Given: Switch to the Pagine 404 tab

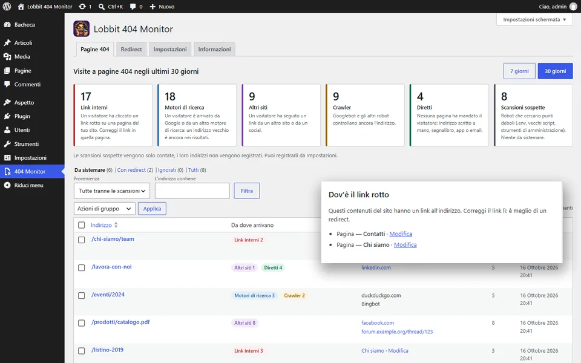Looking at the screenshot, I should point(95,49).
